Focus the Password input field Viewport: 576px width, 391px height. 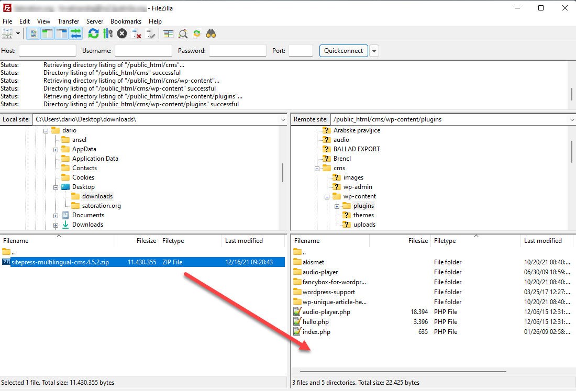pos(238,51)
